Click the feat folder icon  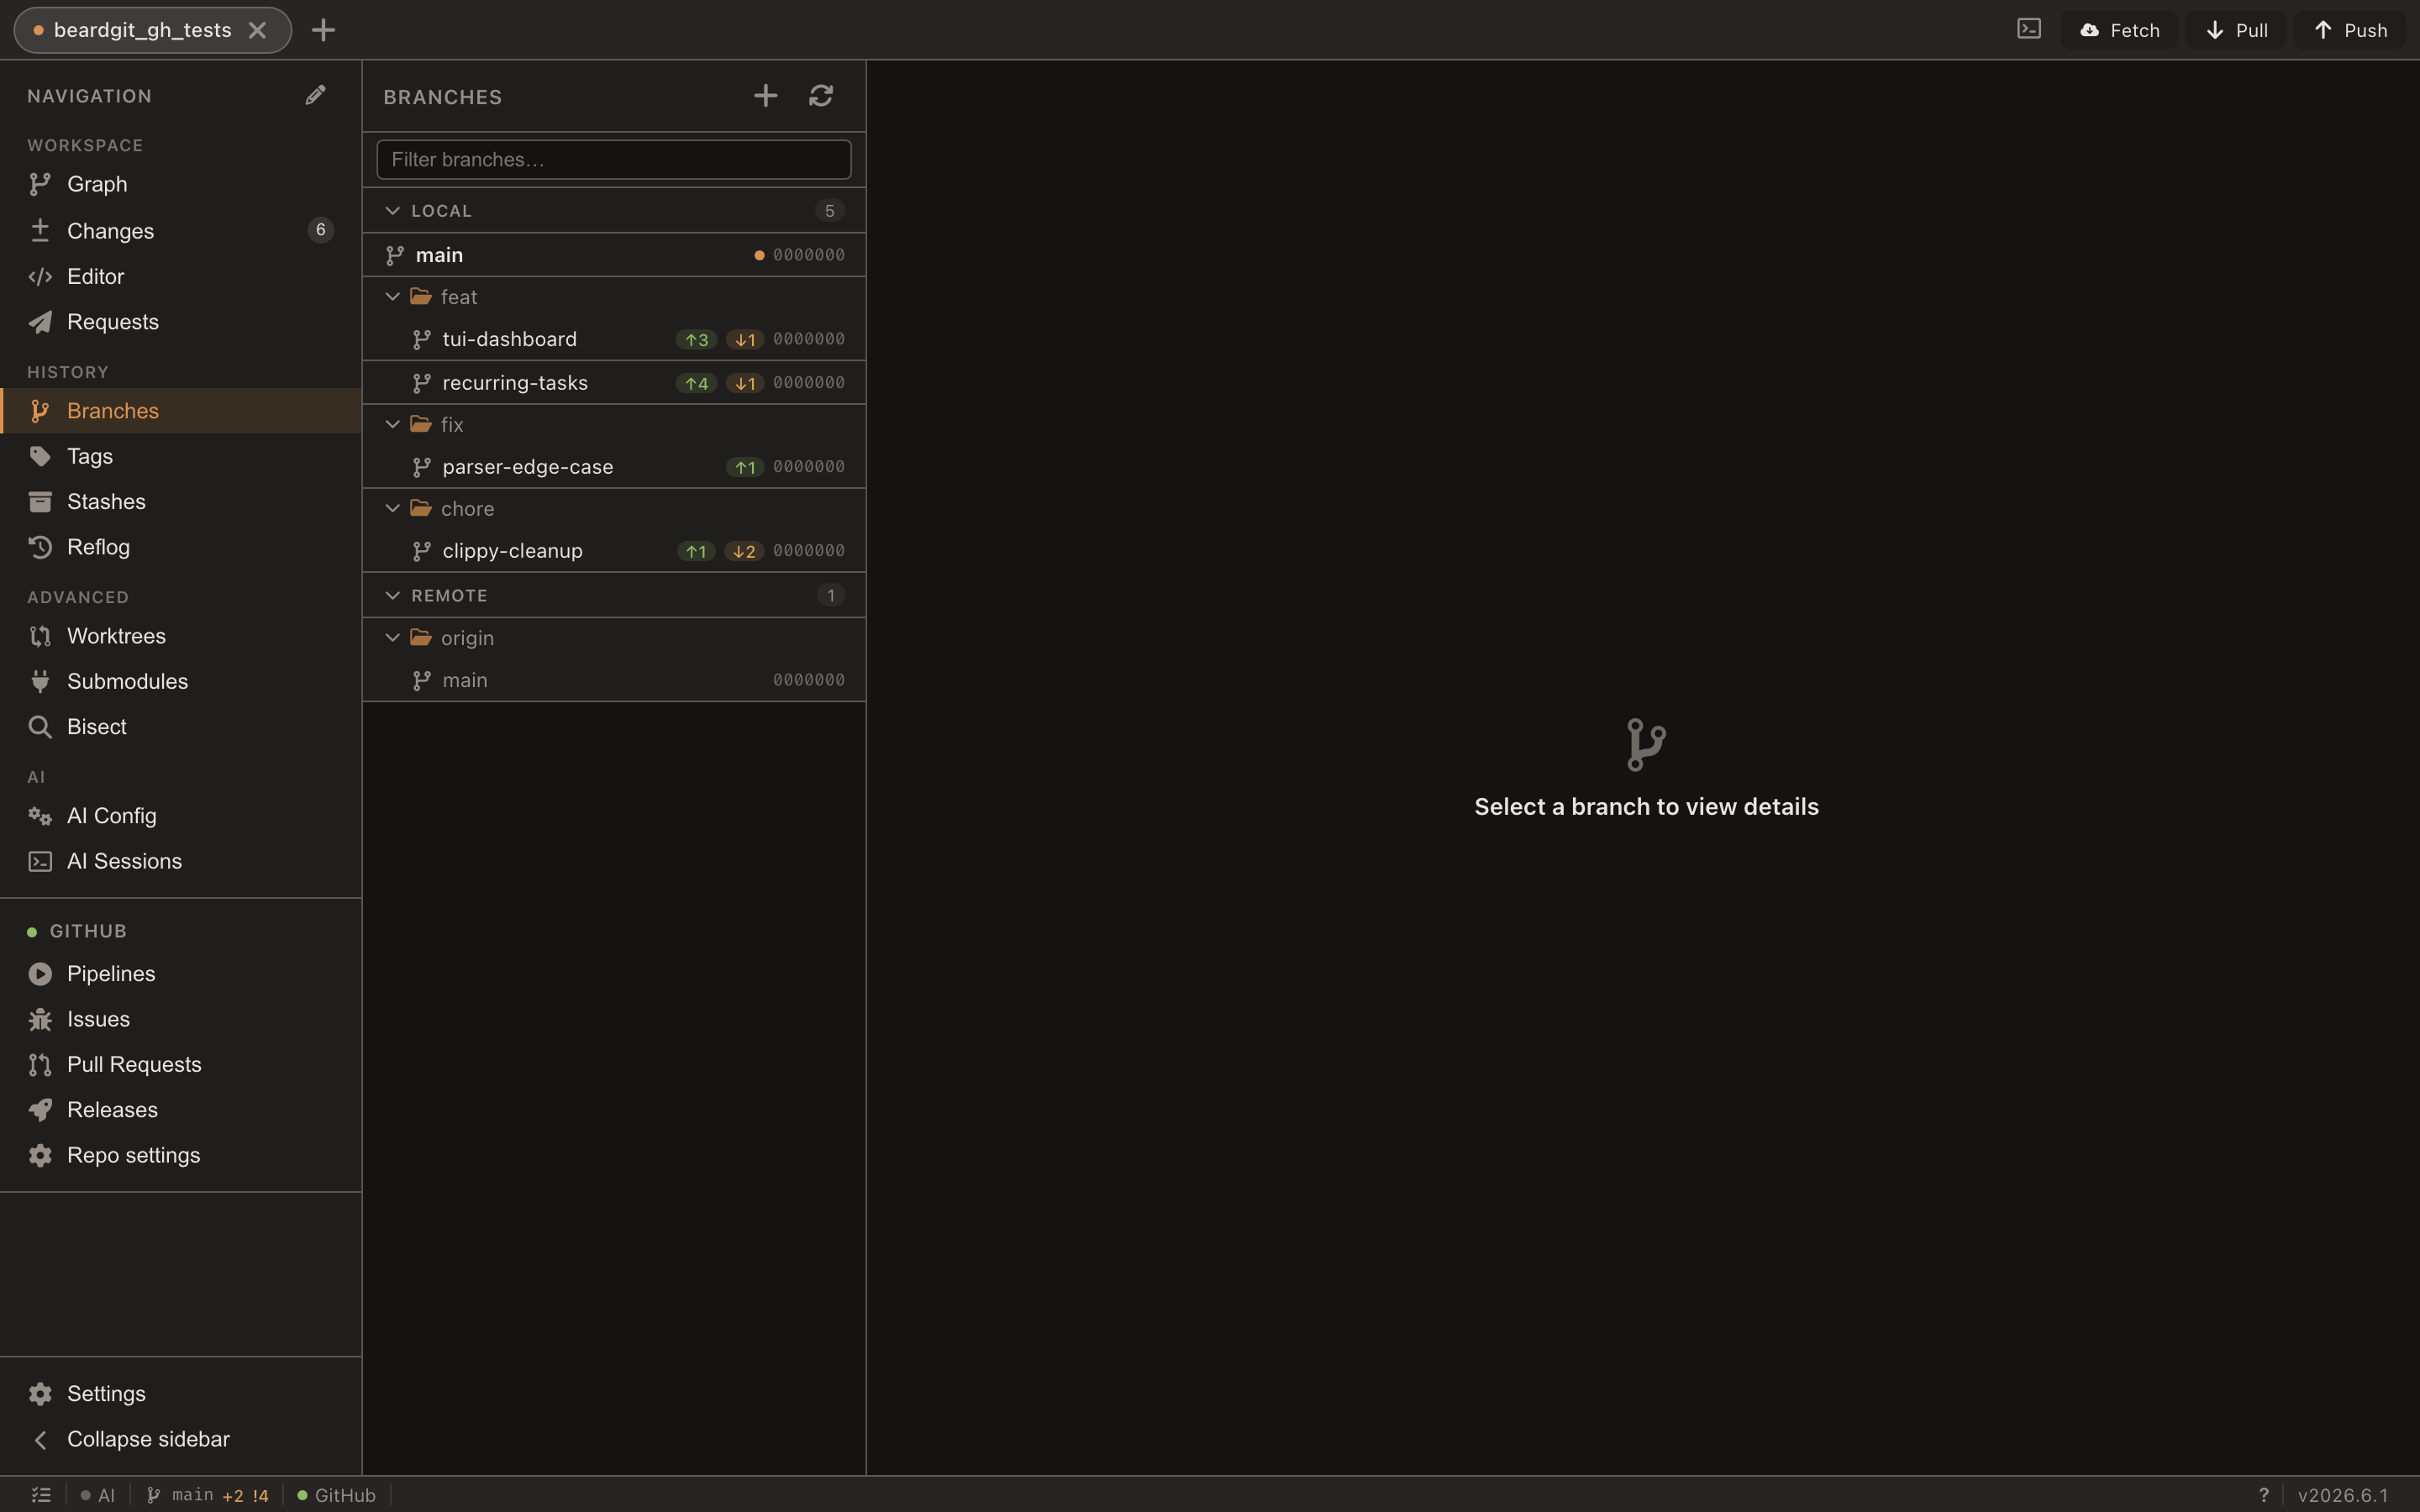click(x=421, y=296)
